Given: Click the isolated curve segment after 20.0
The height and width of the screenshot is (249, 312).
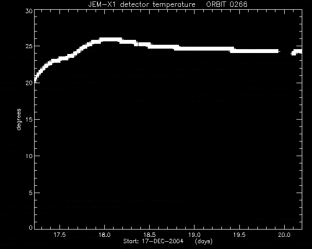Looking at the screenshot, I should point(296,52).
